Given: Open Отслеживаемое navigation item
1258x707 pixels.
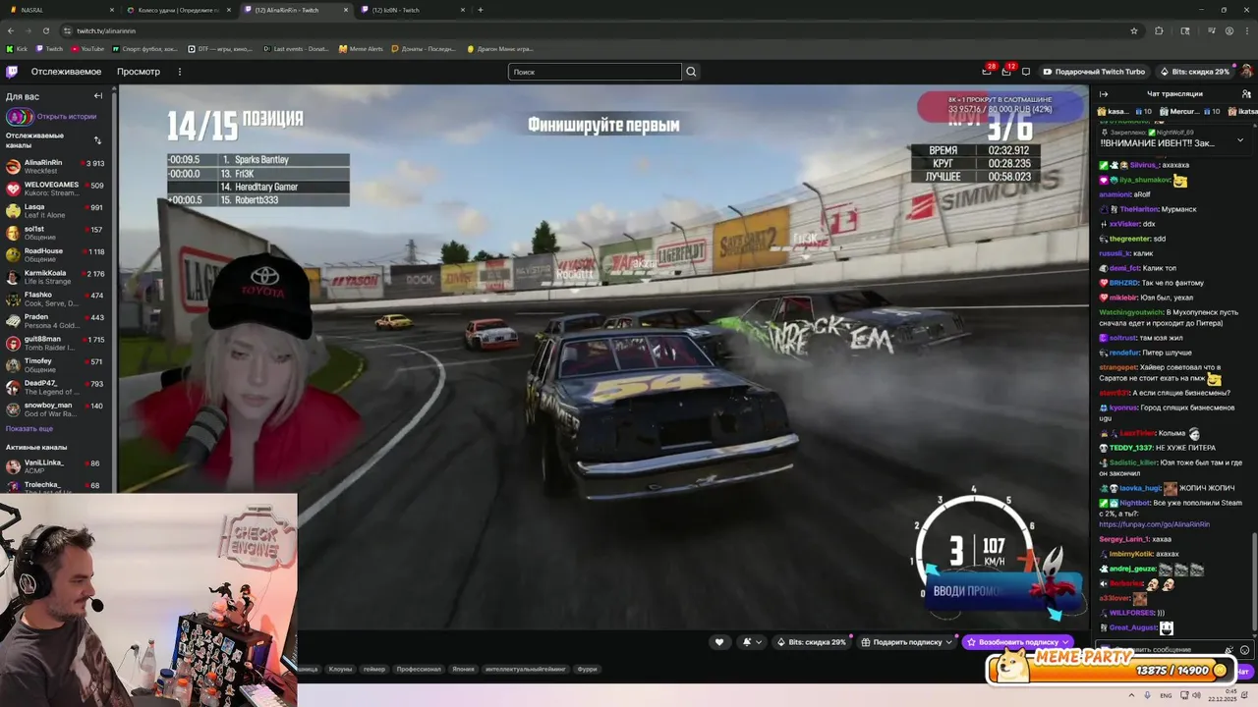Looking at the screenshot, I should pyautogui.click(x=66, y=72).
